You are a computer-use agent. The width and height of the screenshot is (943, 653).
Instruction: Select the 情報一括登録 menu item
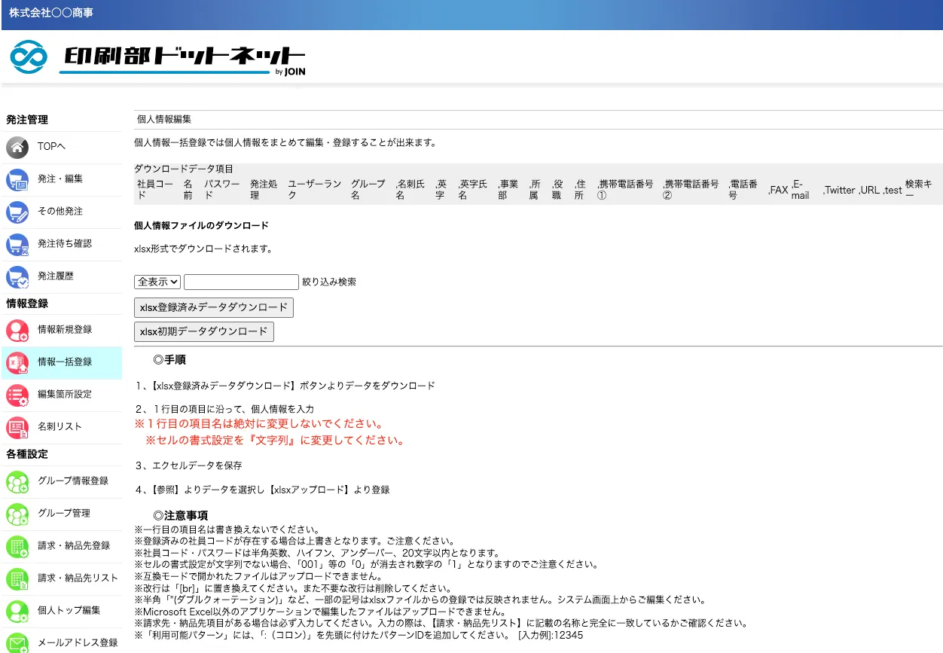[x=65, y=362]
